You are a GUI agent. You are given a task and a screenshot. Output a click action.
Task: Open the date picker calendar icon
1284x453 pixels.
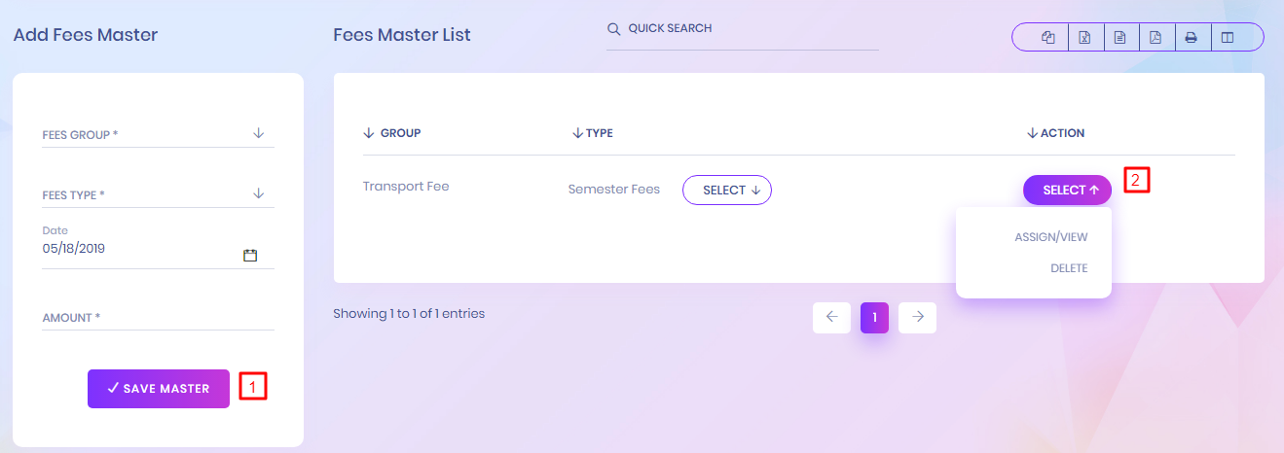250,256
